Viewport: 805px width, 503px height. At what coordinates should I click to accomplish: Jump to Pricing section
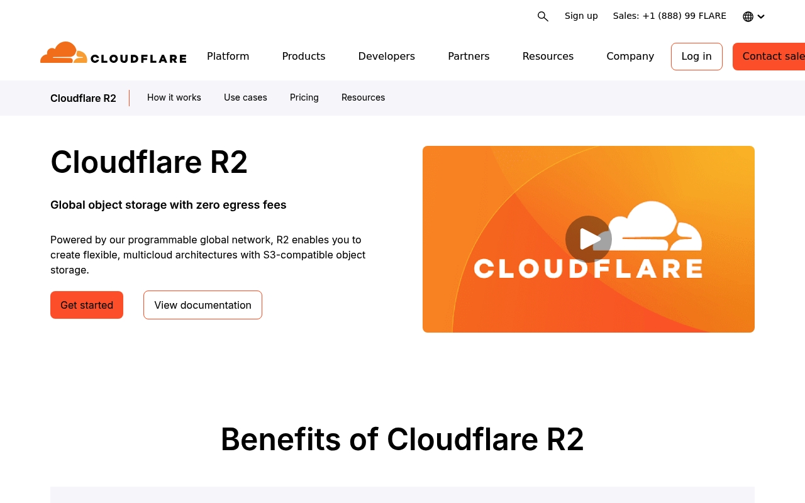pos(304,97)
